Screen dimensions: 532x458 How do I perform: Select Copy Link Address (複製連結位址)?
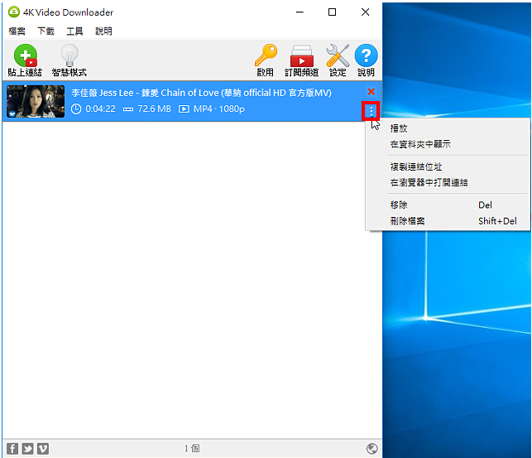click(x=448, y=166)
